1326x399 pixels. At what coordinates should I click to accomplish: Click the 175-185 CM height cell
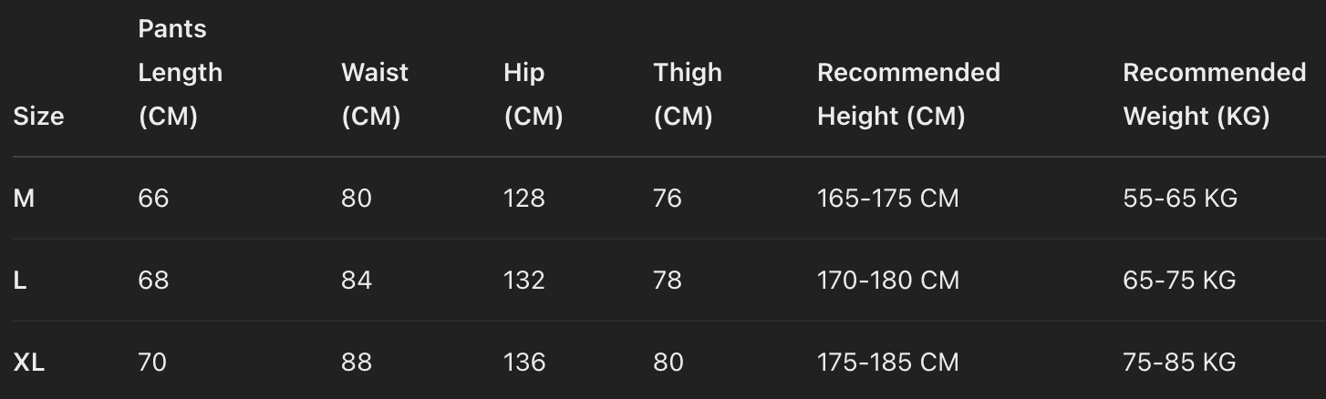click(x=887, y=363)
